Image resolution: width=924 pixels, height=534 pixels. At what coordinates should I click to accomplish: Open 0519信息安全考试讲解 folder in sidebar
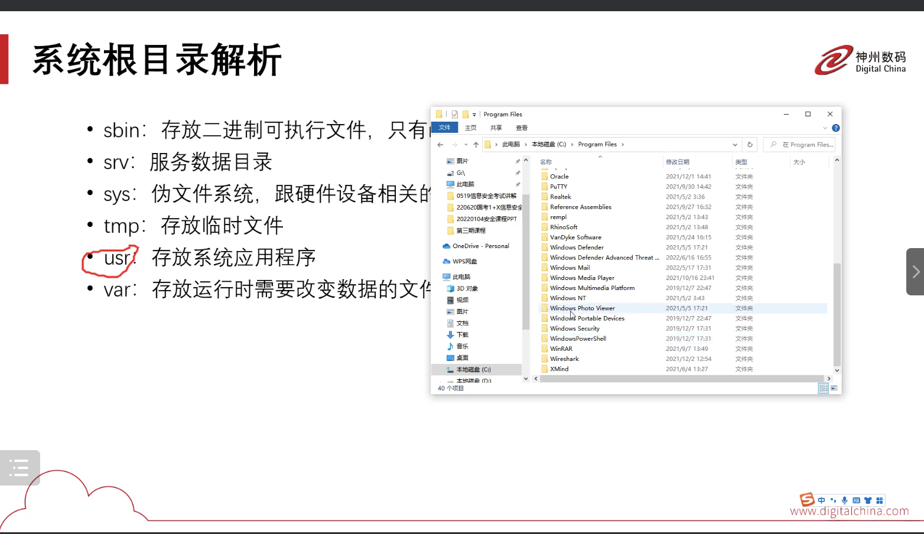click(x=486, y=196)
